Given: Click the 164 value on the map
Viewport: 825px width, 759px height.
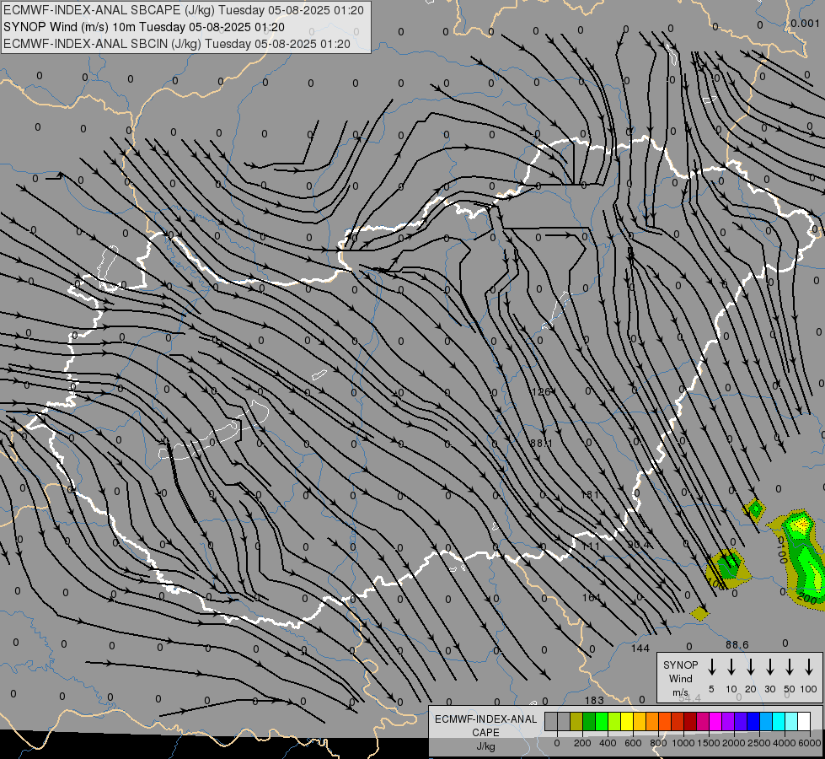Looking at the screenshot, I should click(592, 597).
